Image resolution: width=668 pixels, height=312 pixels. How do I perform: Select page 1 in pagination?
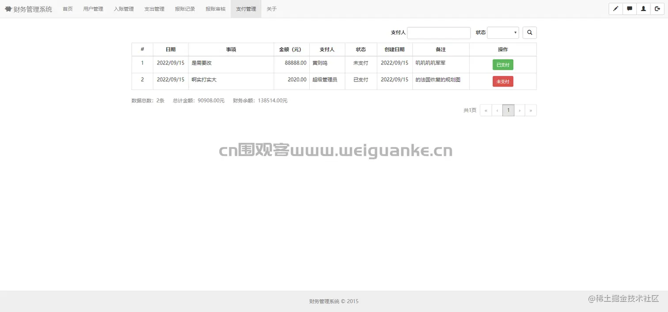(509, 110)
